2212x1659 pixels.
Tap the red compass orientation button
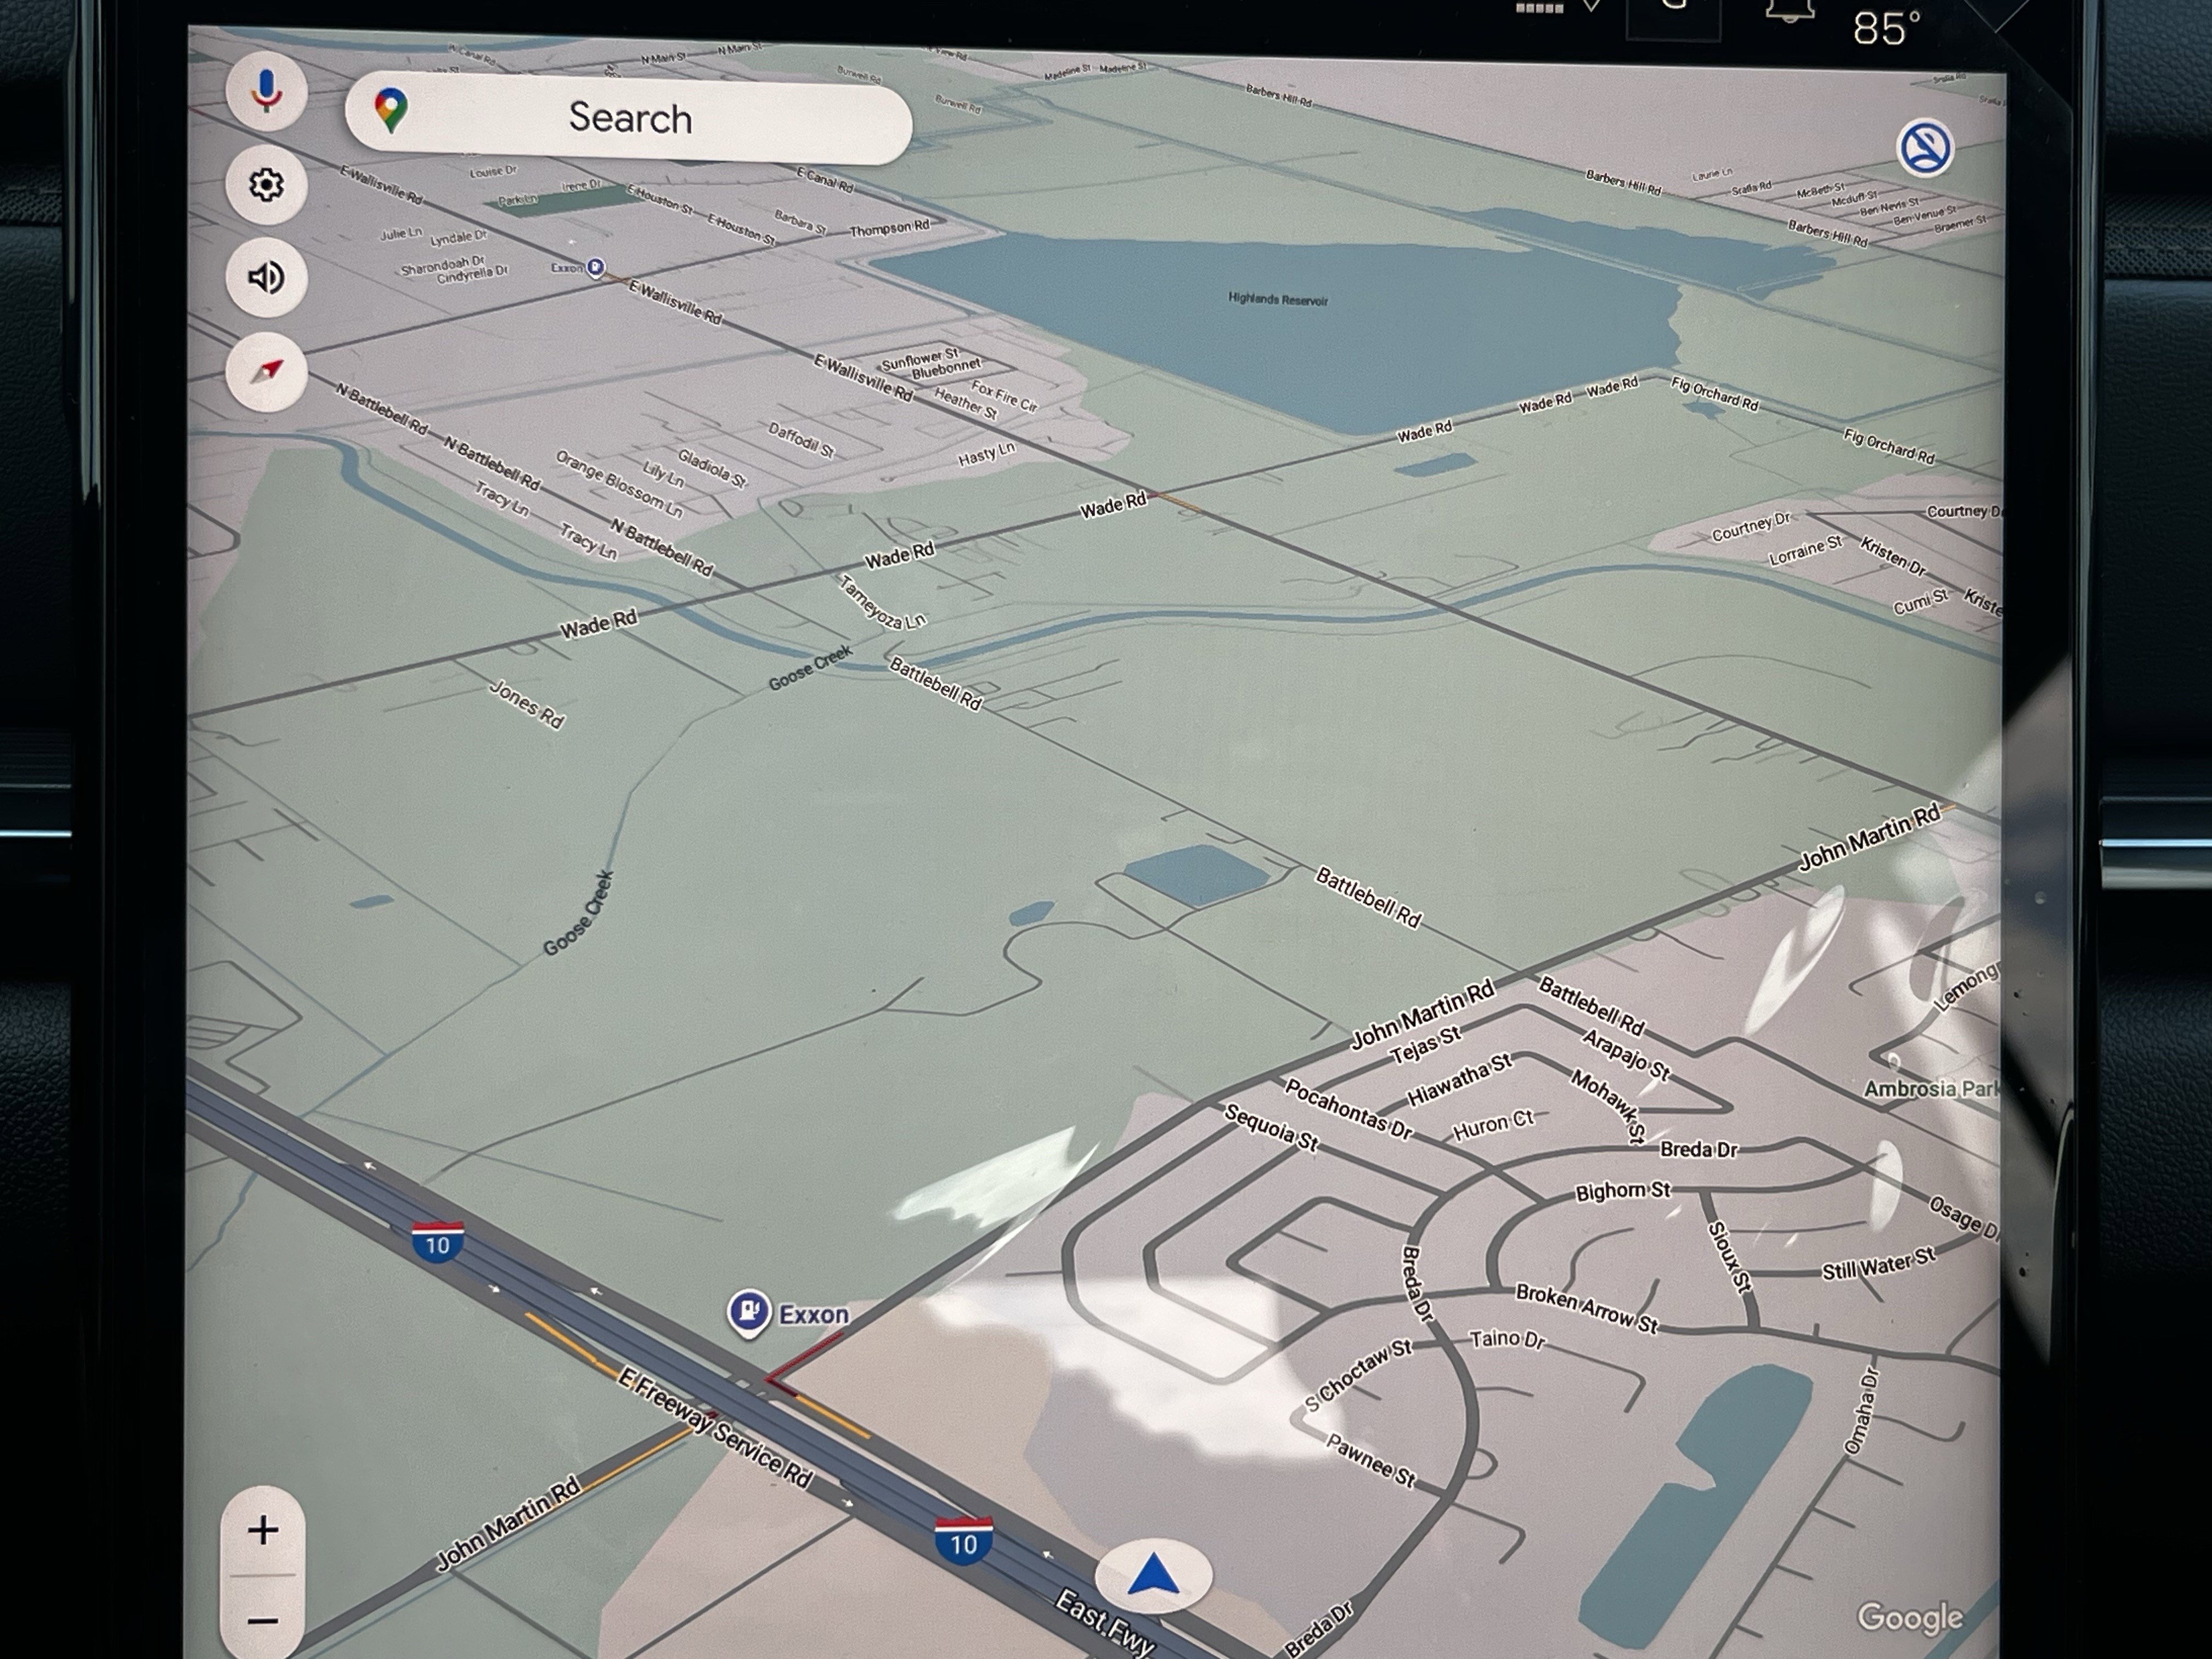265,371
